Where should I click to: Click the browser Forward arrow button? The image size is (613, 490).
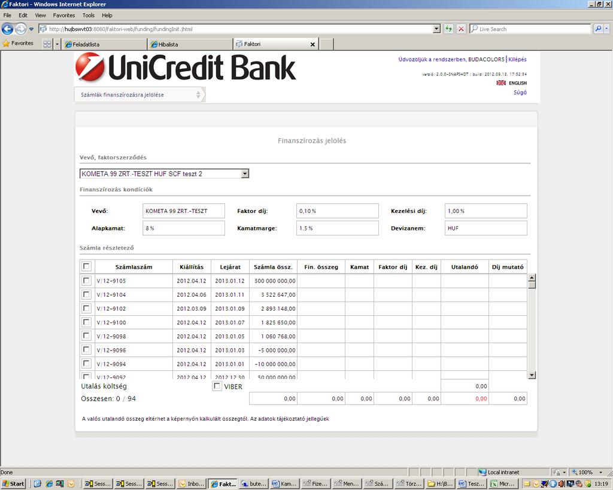tap(20, 29)
